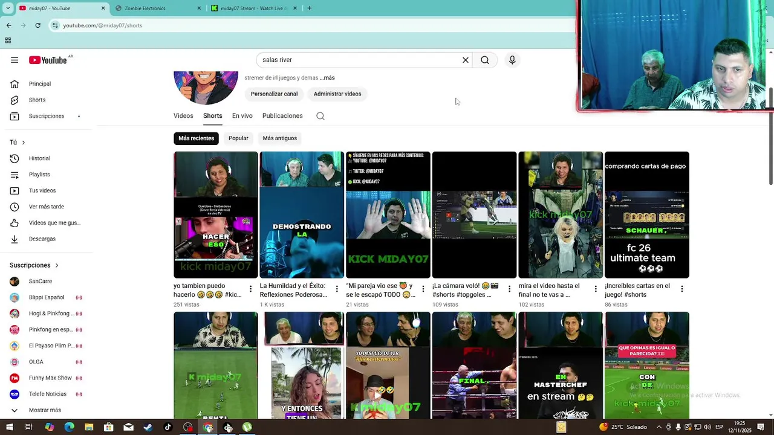Open options menu for '¡La cámara voló!' short
Image resolution: width=774 pixels, height=435 pixels.
(509, 289)
